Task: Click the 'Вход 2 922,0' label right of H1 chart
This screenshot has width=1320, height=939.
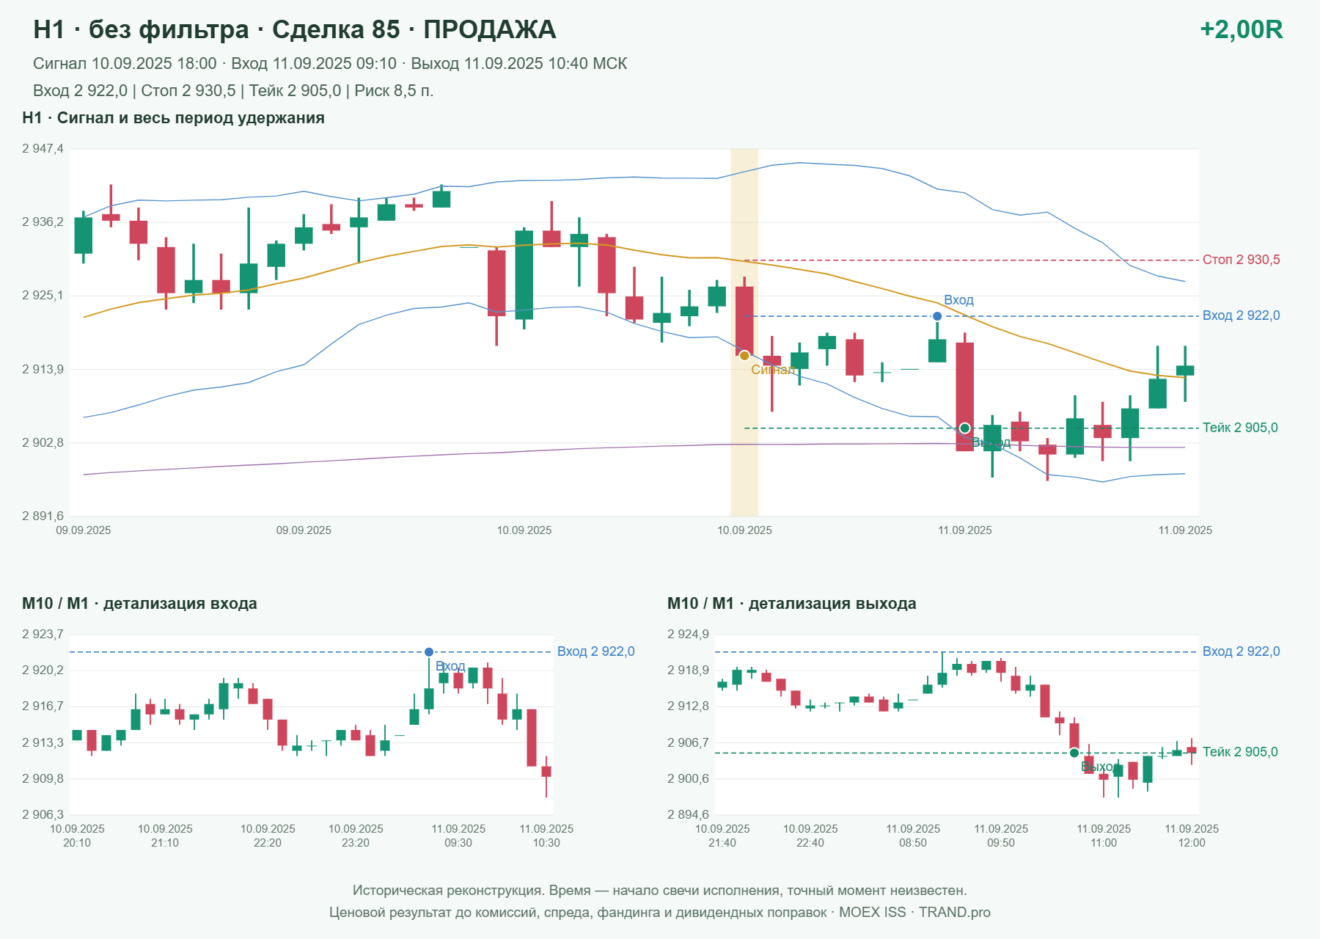Action: (x=1241, y=315)
